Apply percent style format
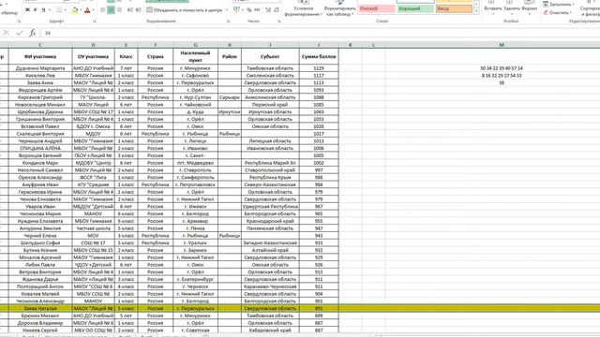This screenshot has width=600, height=337. [249, 10]
